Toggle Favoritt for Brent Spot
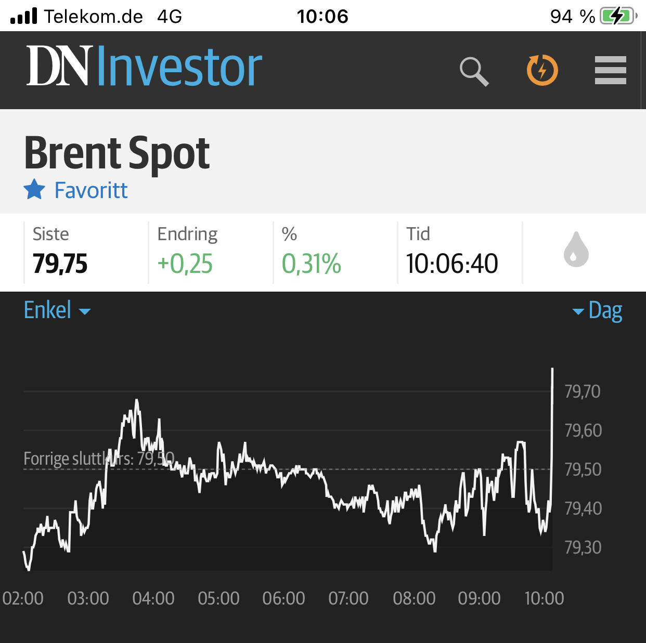 click(75, 190)
